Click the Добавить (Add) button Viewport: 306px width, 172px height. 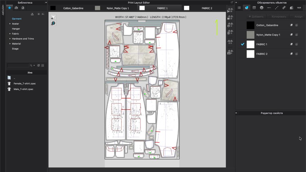pos(256,16)
